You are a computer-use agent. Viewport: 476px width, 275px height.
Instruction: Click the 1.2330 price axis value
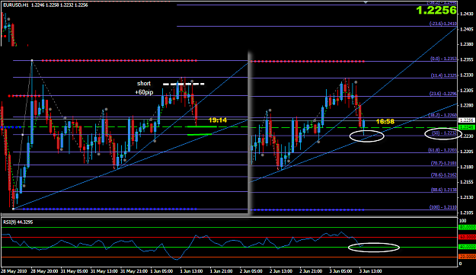pos(467,75)
